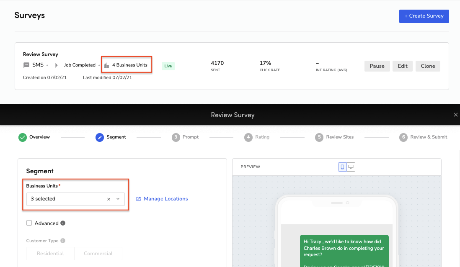
Task: Edit the Review Survey
Action: point(403,66)
